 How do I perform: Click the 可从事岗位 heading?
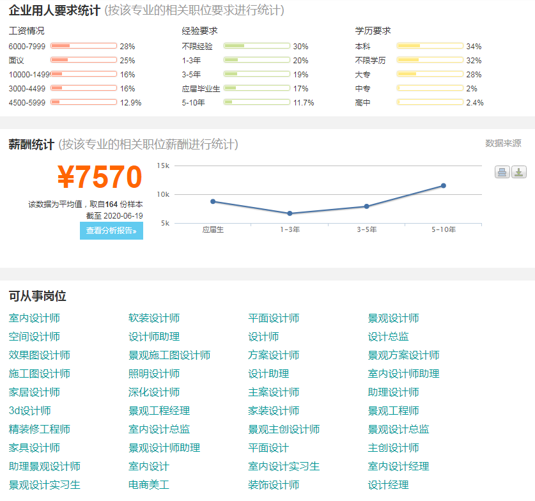38,296
